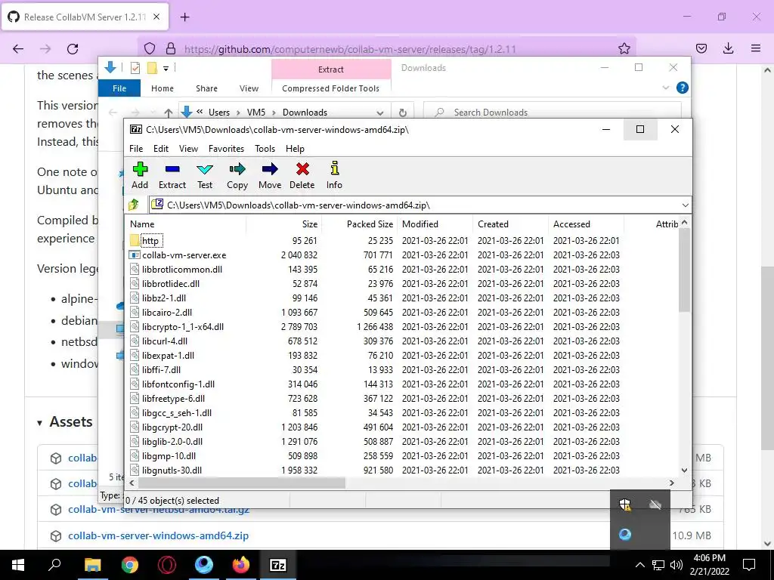Viewport: 774px width, 580px height.
Task: Switch to Explorer Home ribbon tab
Action: (x=163, y=88)
